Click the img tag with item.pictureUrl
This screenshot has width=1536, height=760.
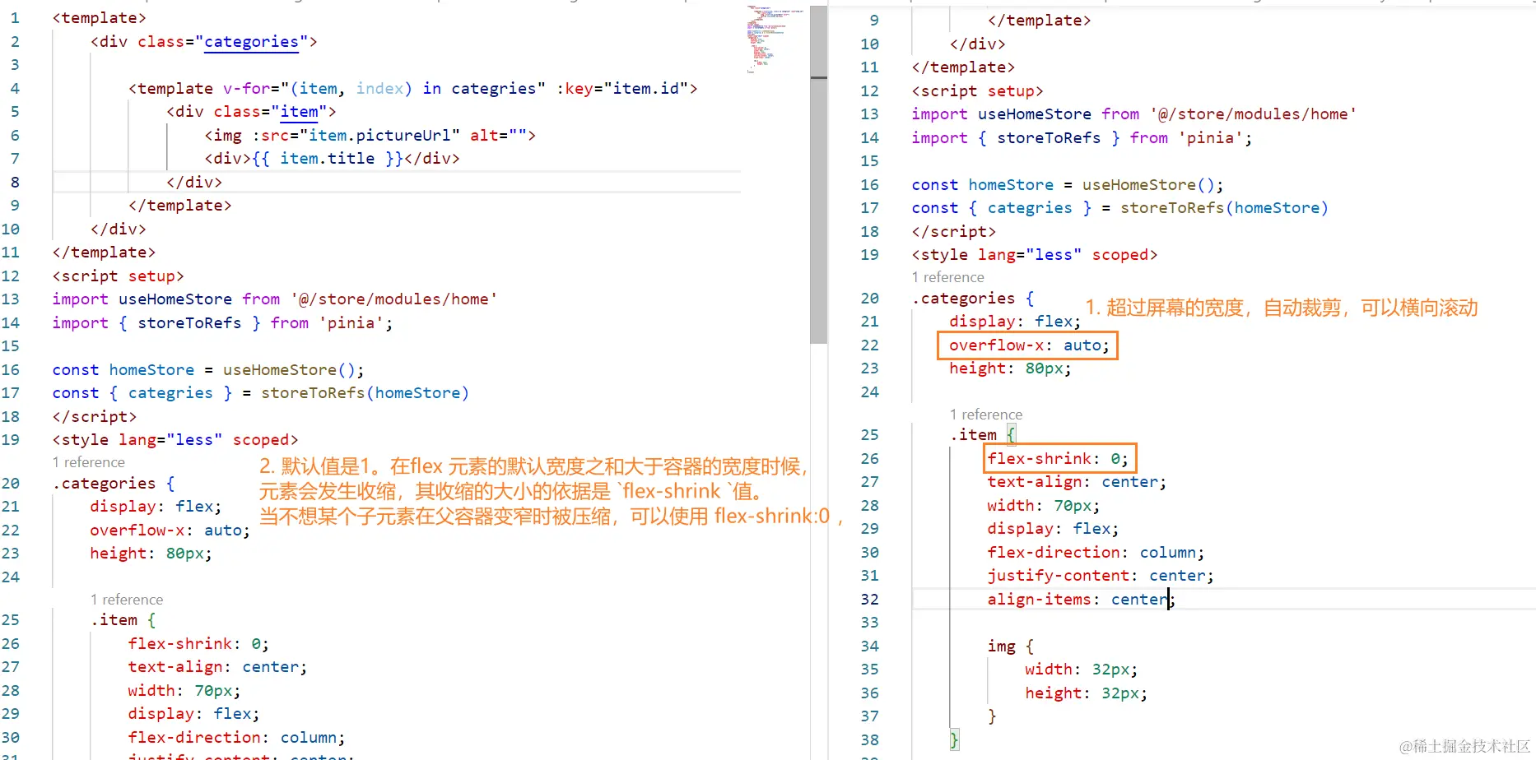370,136
